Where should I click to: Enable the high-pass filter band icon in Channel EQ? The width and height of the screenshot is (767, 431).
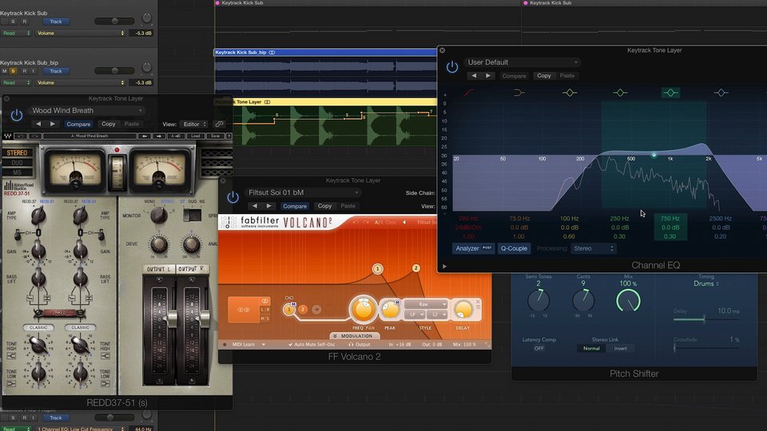pos(469,93)
